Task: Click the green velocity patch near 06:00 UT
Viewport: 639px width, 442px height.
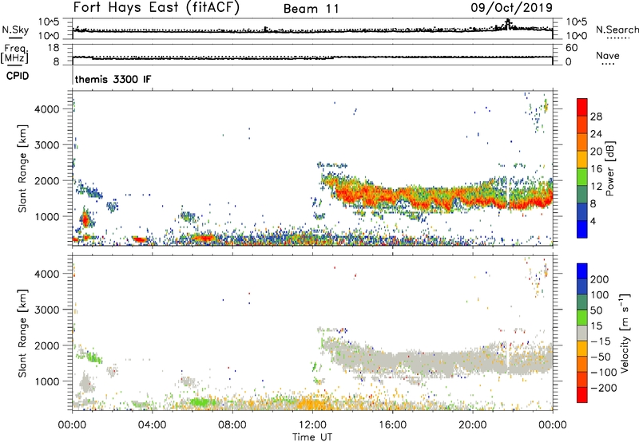Action: (200, 403)
